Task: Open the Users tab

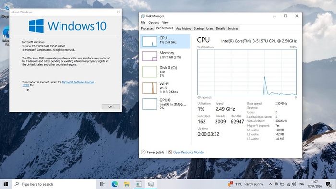Action: (210, 28)
